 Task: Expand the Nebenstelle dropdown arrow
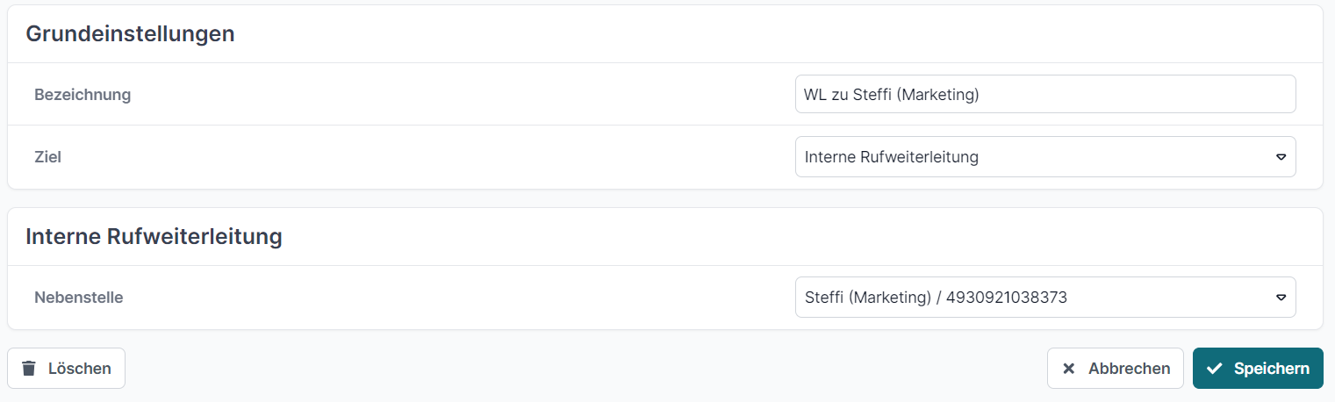[x=1281, y=298]
